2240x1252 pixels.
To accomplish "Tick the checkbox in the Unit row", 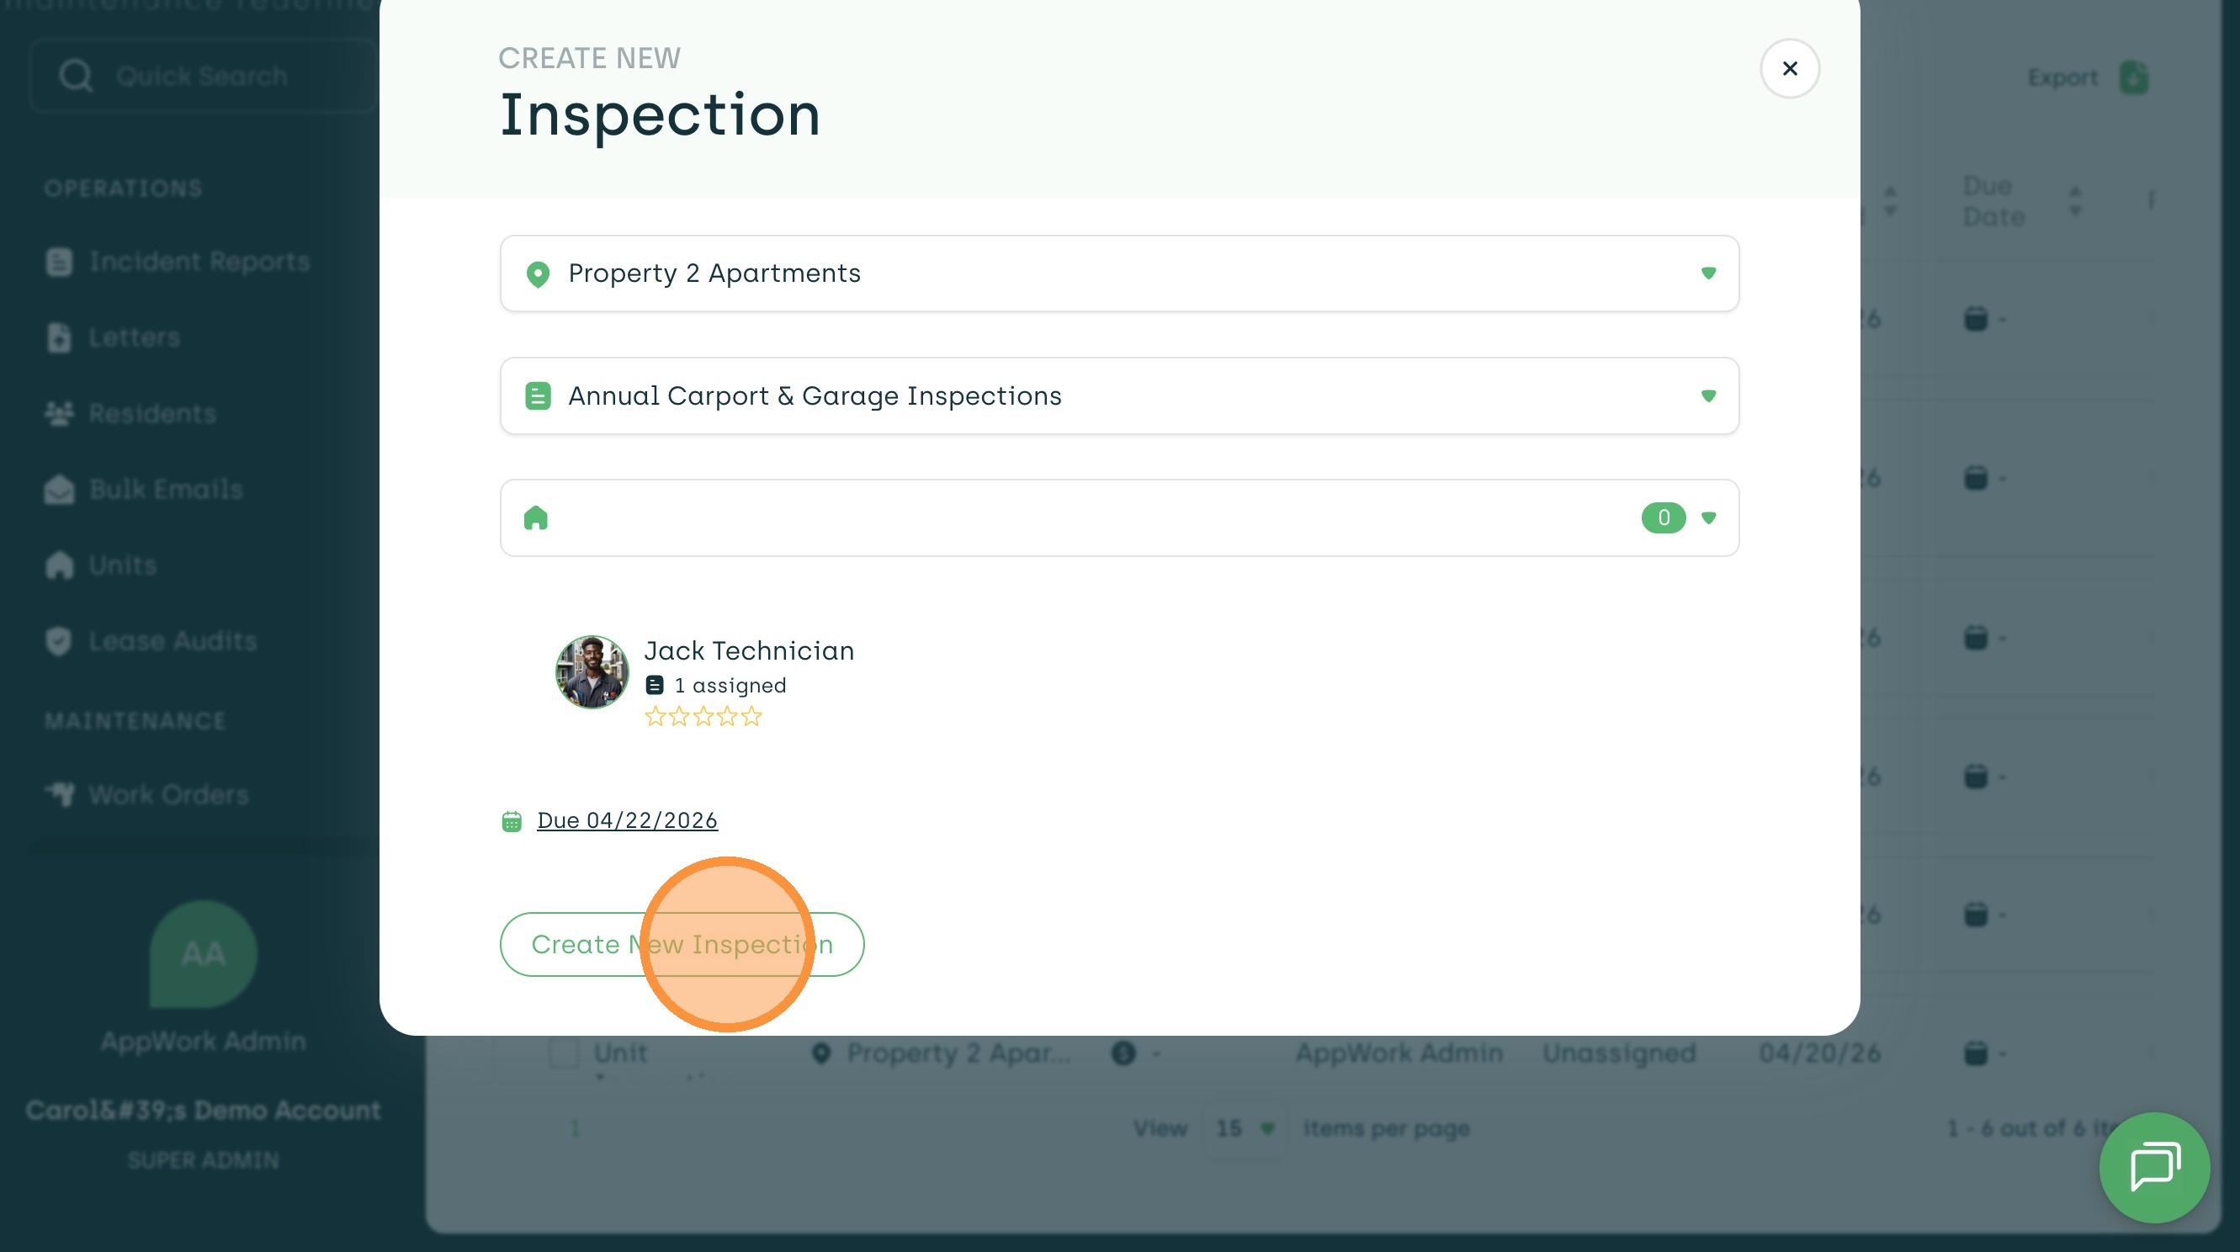I will click(x=565, y=1053).
